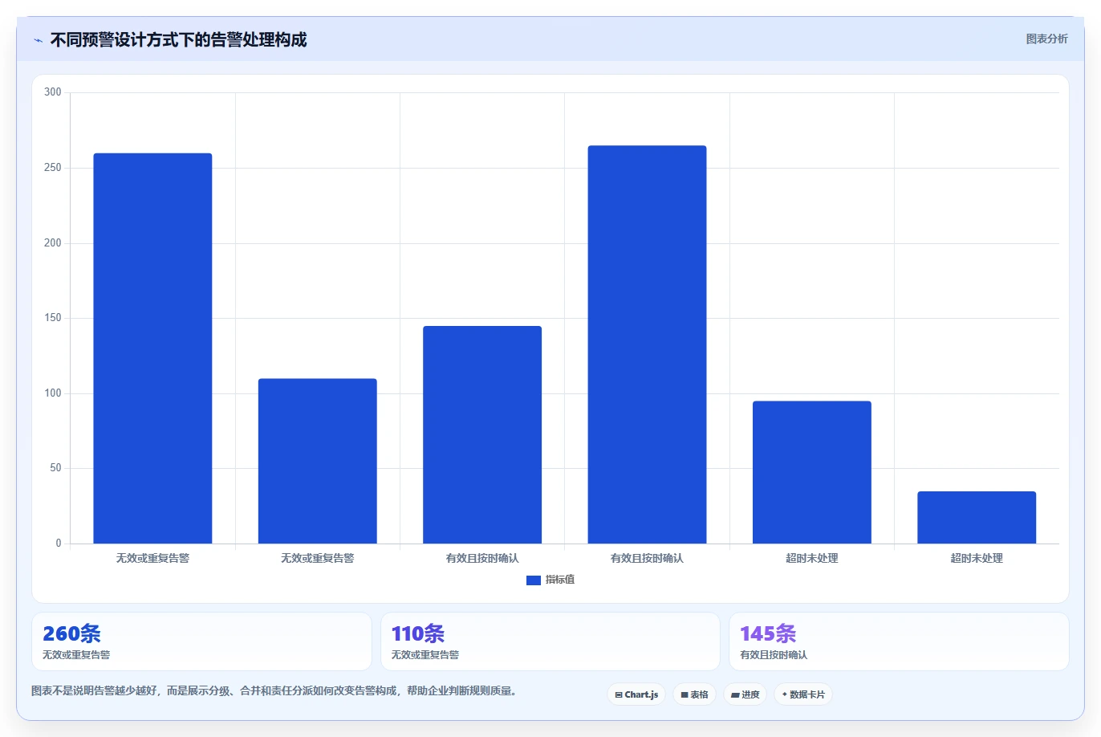
Task: Click x-axis label 超时未处理 under the shortest bar
Action: point(977,558)
